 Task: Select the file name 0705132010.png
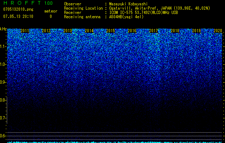(18, 10)
